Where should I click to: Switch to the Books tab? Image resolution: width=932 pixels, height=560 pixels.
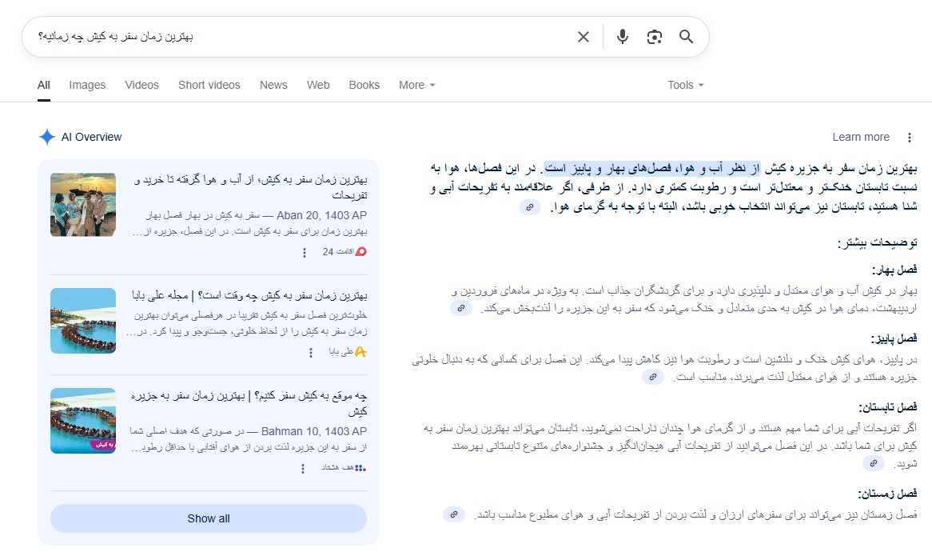pyautogui.click(x=364, y=85)
